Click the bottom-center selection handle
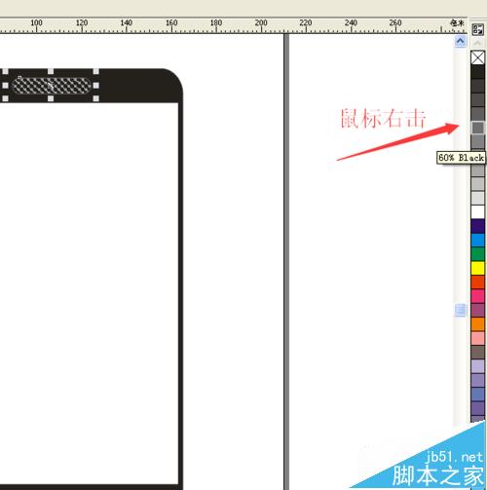 click(x=51, y=98)
